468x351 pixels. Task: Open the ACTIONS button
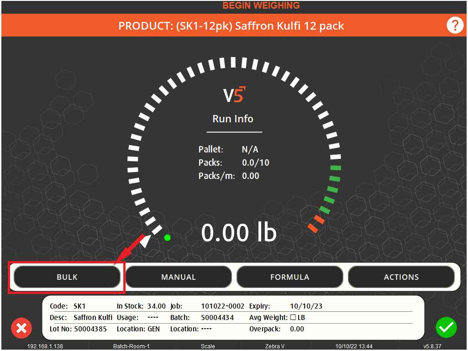click(x=401, y=277)
